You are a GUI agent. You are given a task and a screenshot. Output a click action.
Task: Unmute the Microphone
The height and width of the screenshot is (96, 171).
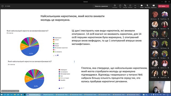pos(147,6)
